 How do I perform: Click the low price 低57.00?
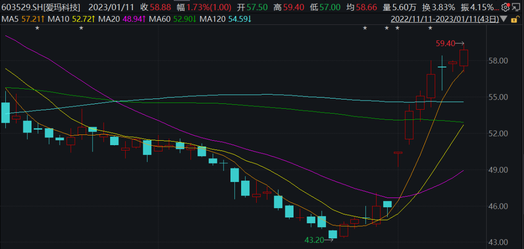click(325, 7)
